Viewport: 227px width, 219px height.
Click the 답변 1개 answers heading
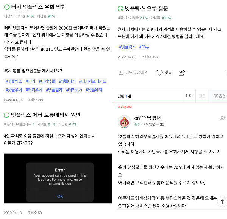[x=124, y=96]
